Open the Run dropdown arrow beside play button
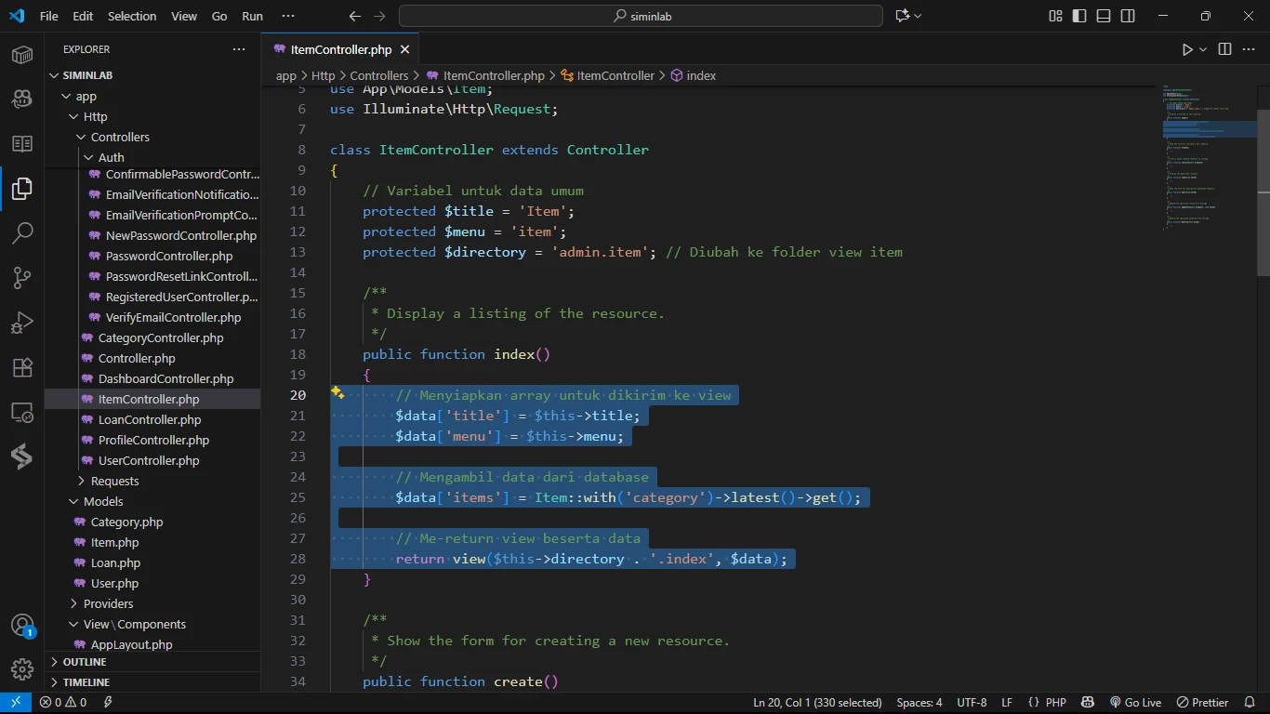Screen dimensions: 1270x714 click(1203, 49)
